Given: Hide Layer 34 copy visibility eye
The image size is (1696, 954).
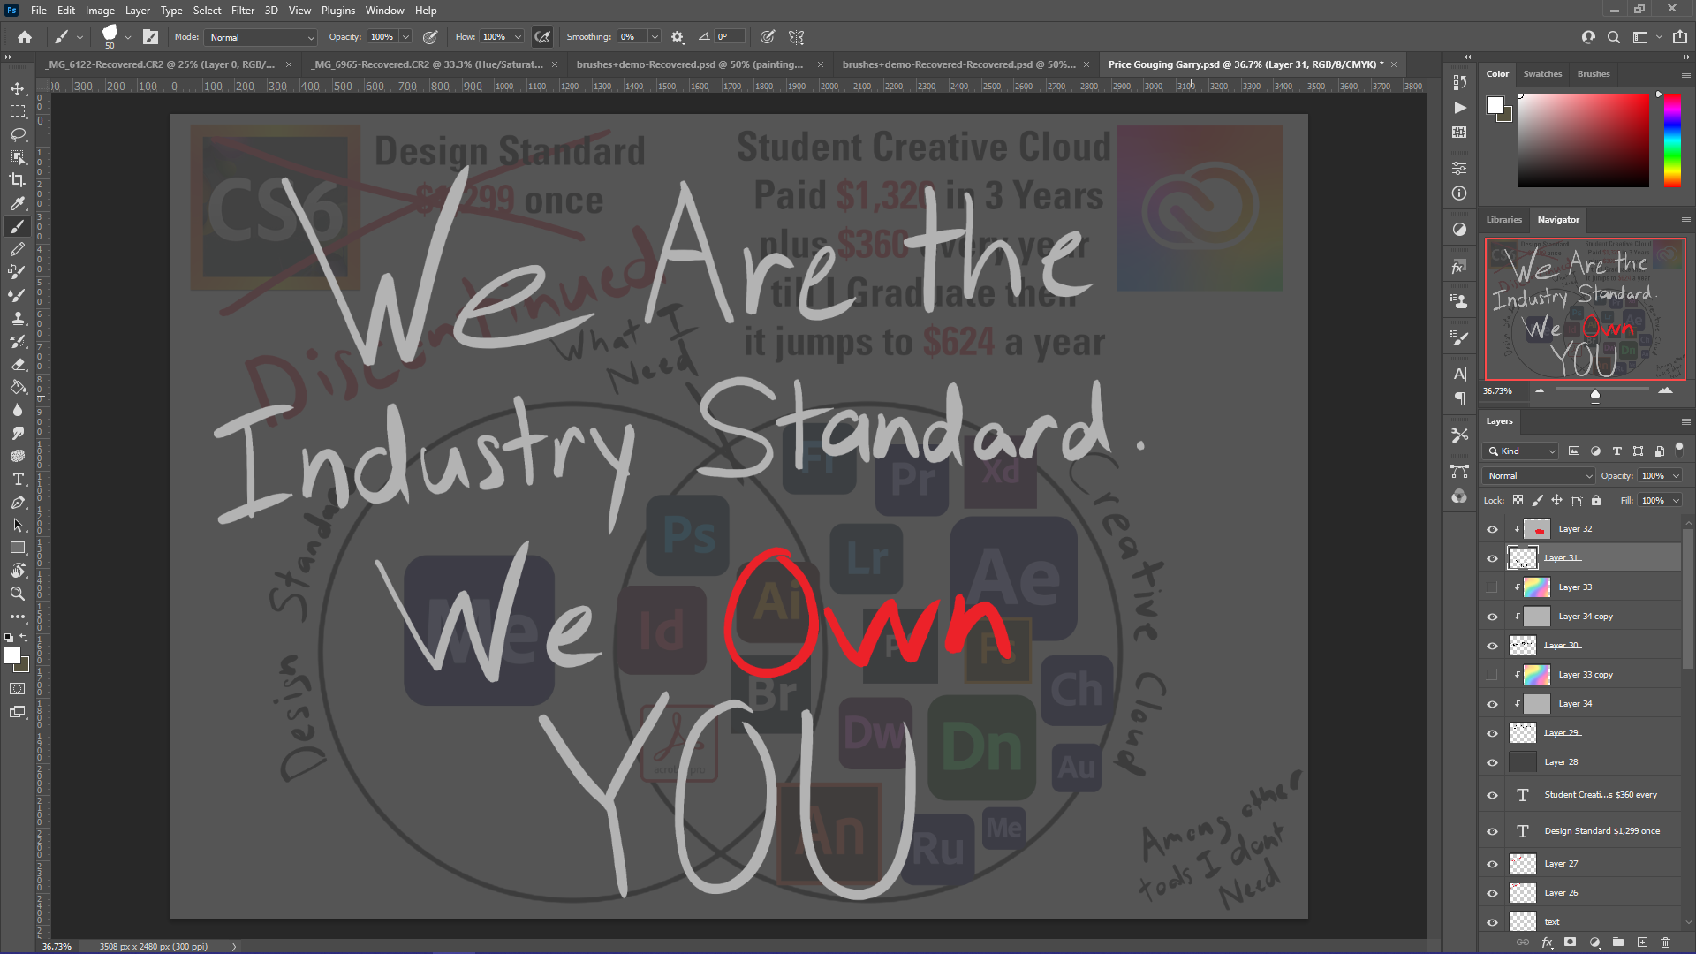Looking at the screenshot, I should [x=1492, y=617].
